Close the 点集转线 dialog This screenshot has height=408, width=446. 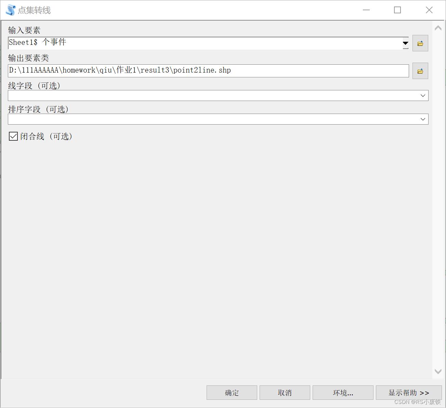point(429,10)
